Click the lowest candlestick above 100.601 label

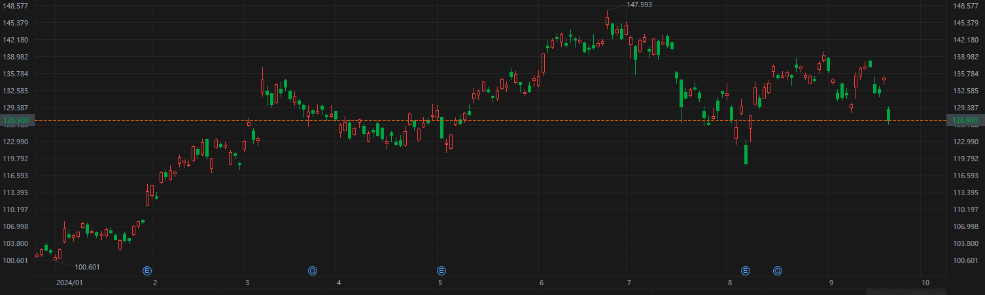point(55,258)
